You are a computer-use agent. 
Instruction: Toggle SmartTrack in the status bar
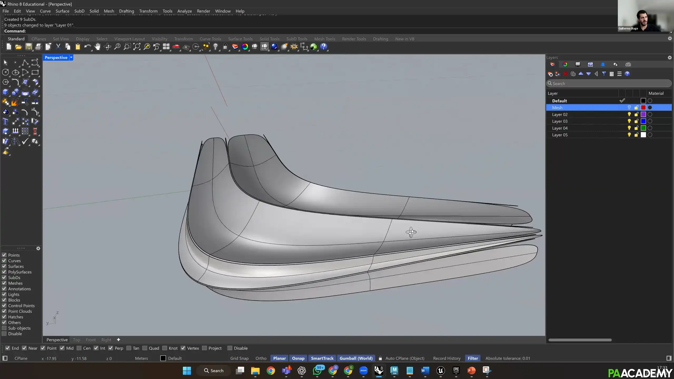[x=322, y=358]
